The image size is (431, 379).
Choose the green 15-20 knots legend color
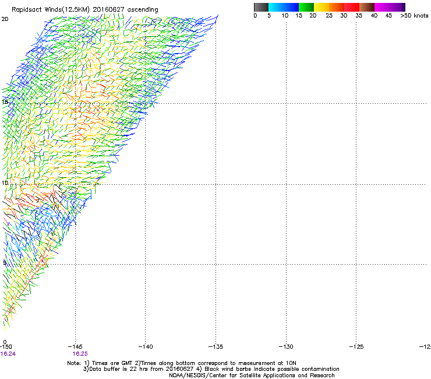(306, 7)
